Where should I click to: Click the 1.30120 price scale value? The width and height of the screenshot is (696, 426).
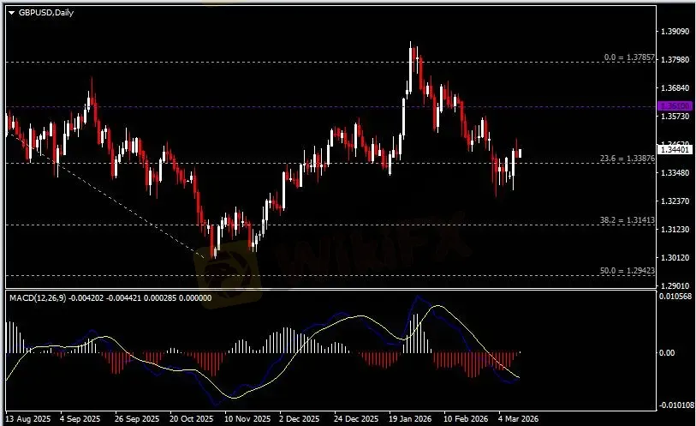[674, 257]
